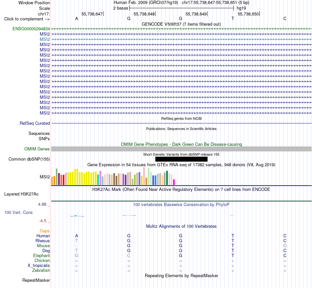Screen dimensions: 312x288
Task: Select the light-blue highlighted MSI2 transcript label
Action: pos(45,39)
